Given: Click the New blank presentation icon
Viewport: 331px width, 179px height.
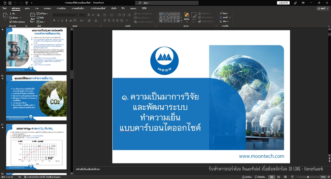Looking at the screenshot, I should click(x=4, y=3).
